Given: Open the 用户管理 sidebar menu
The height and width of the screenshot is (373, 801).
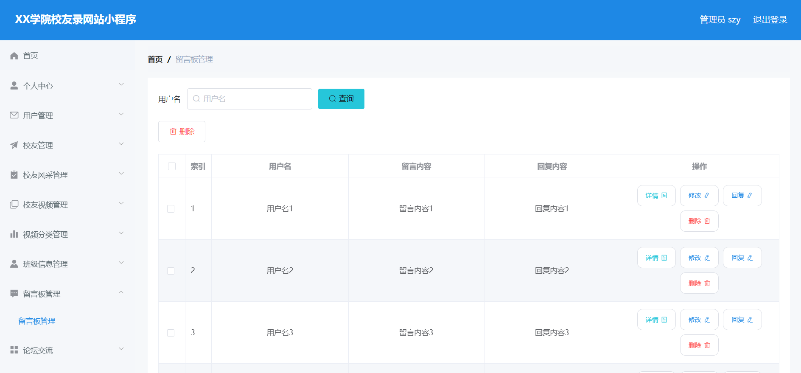Looking at the screenshot, I should tap(67, 115).
